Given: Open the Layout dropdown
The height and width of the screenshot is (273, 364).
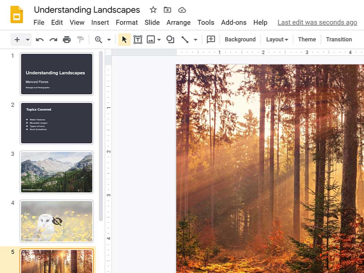Looking at the screenshot, I should (x=277, y=39).
